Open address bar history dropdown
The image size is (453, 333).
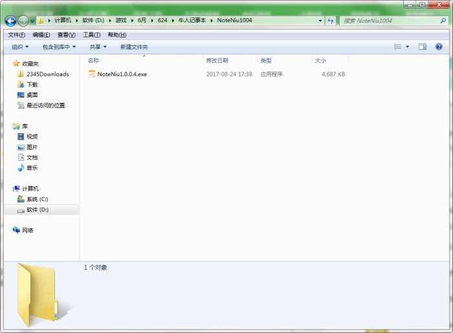(x=320, y=21)
